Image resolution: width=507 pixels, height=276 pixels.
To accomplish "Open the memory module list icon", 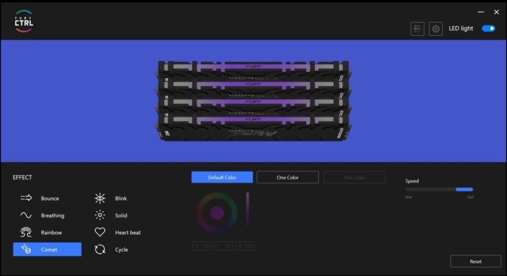I will coord(417,29).
